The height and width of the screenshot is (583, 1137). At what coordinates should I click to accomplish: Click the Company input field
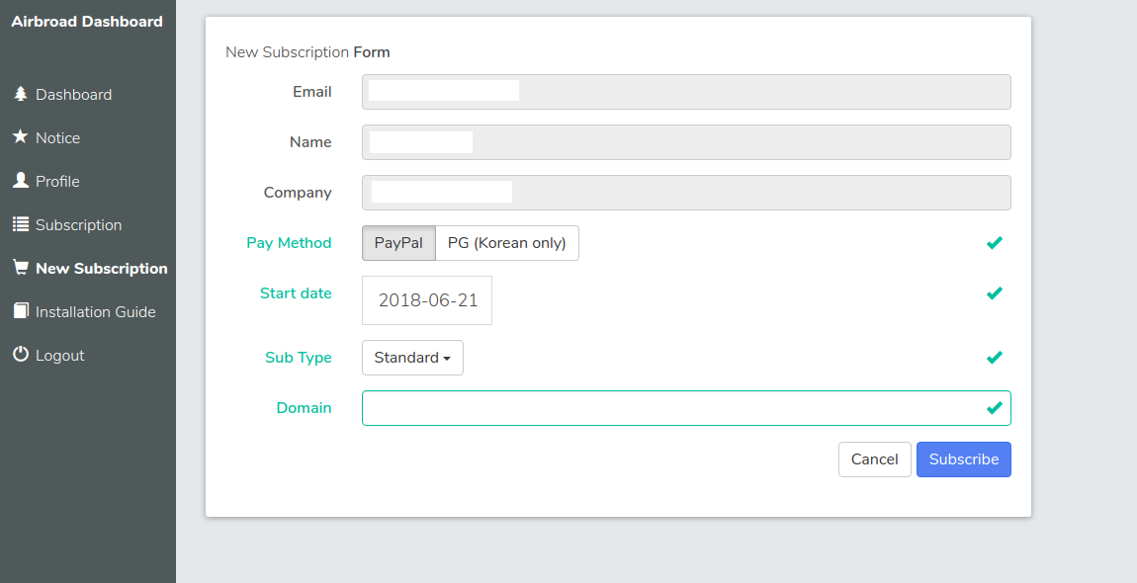pos(686,193)
